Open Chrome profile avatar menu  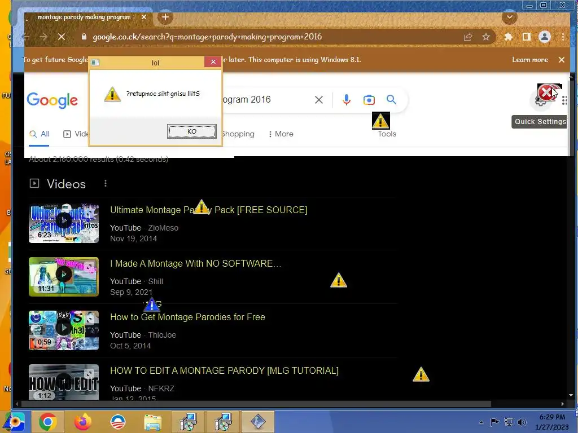point(545,37)
